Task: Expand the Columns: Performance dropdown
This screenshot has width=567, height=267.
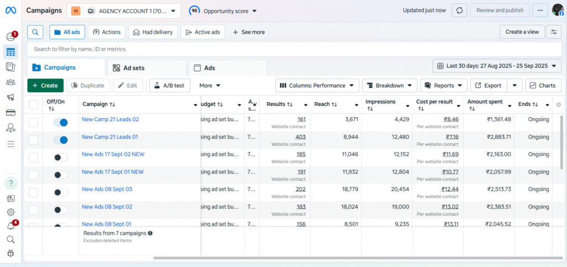Action: tap(317, 86)
